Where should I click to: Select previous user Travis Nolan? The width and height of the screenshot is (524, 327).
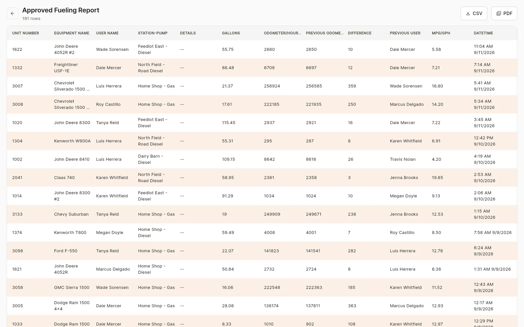pos(403,159)
